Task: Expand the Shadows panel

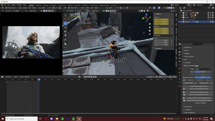Action: tap(187, 54)
